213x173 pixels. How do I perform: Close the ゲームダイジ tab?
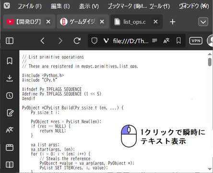[102, 22]
